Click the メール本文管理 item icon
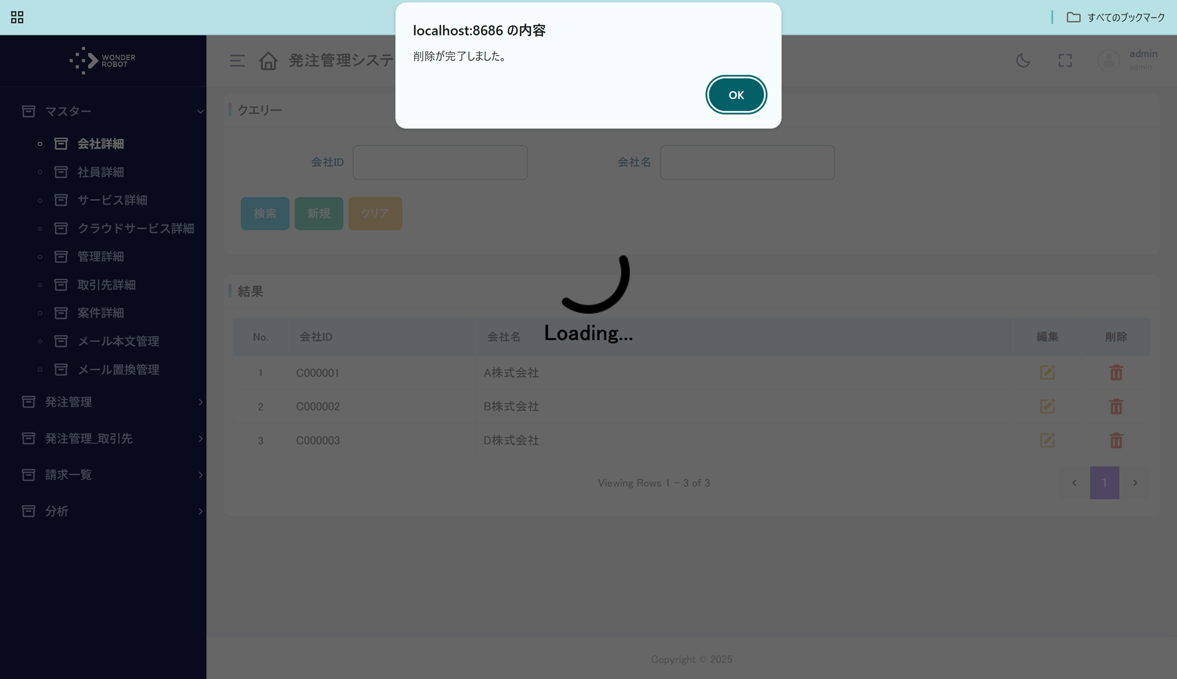The height and width of the screenshot is (679, 1177). click(x=61, y=341)
